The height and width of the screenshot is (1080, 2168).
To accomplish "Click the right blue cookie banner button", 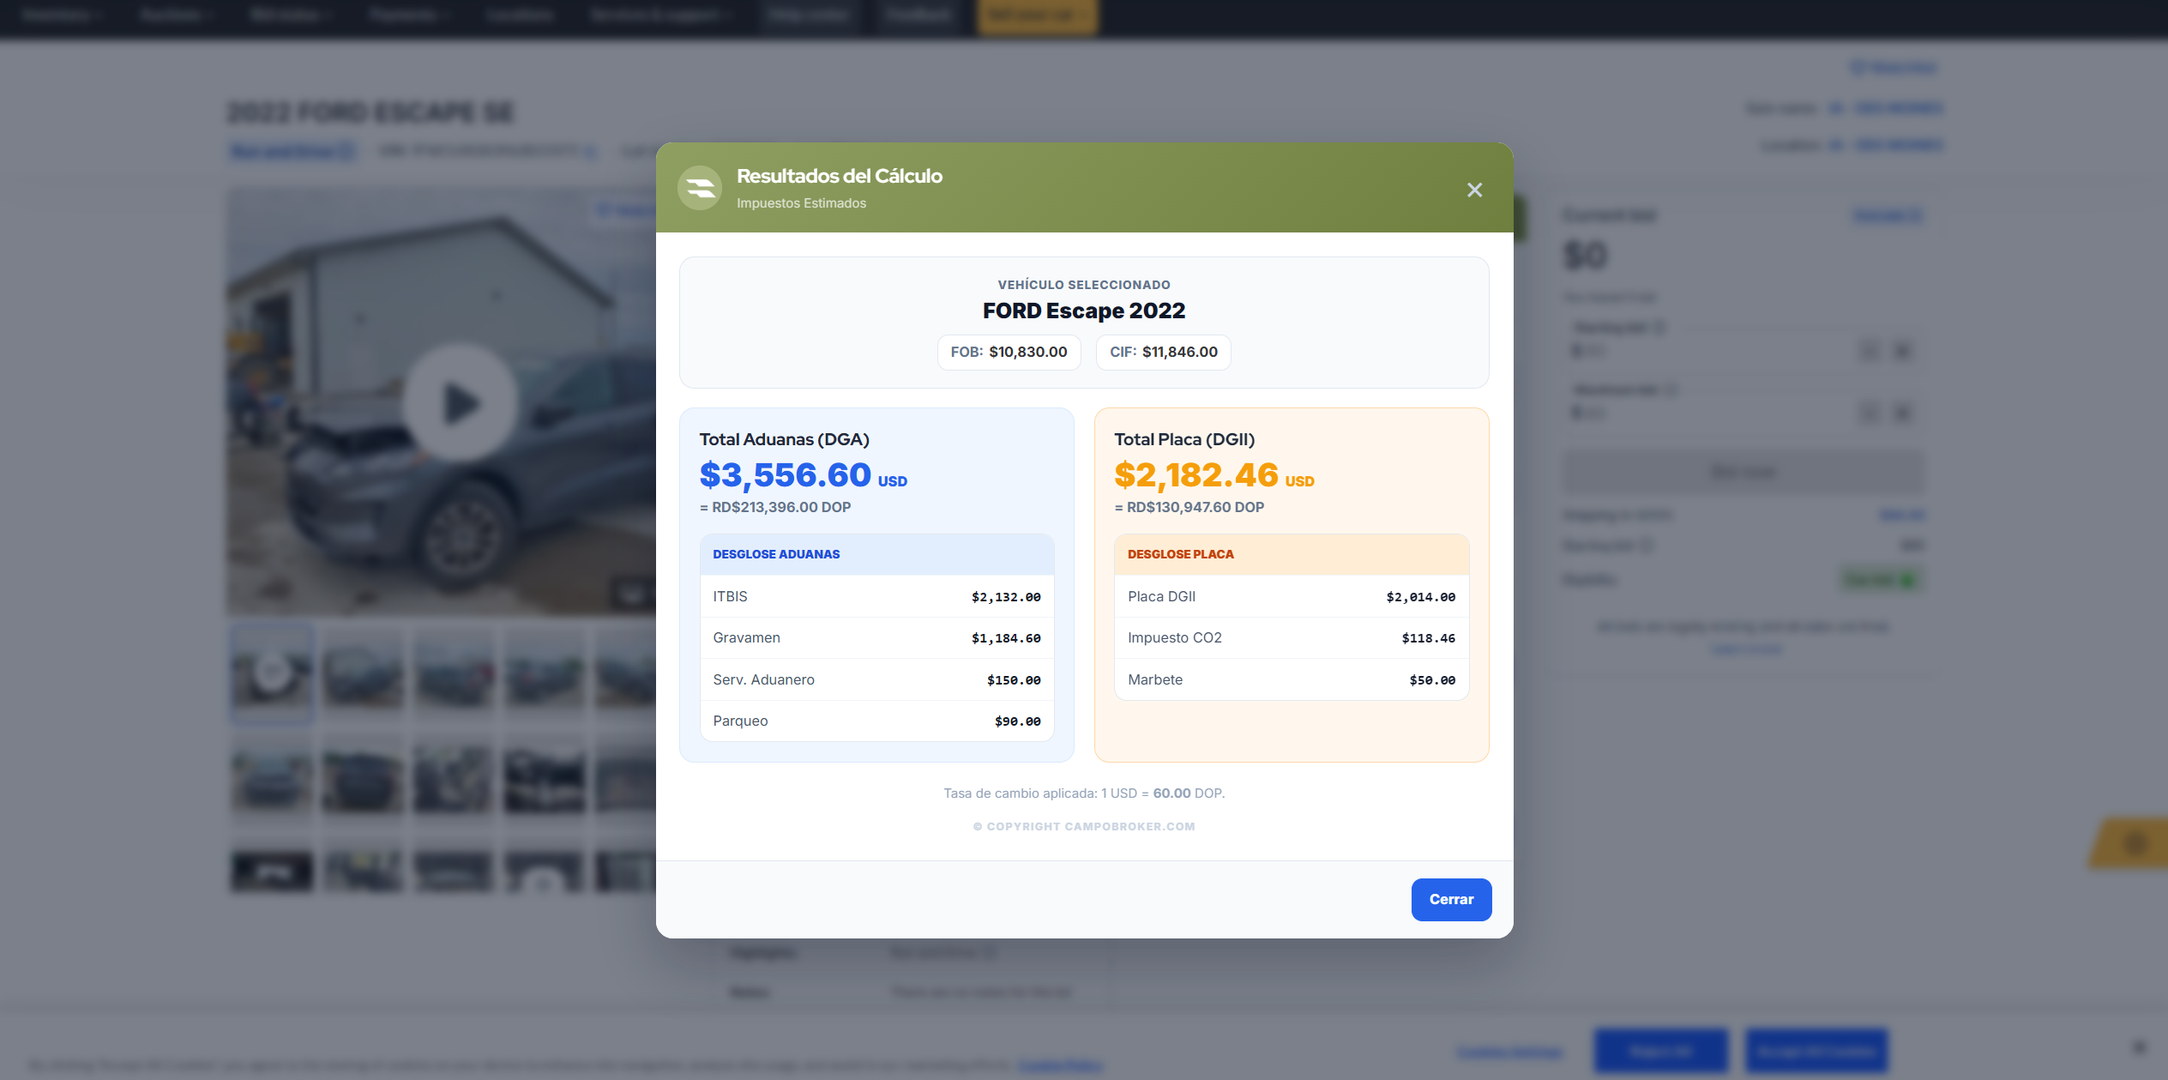I will tap(1816, 1050).
